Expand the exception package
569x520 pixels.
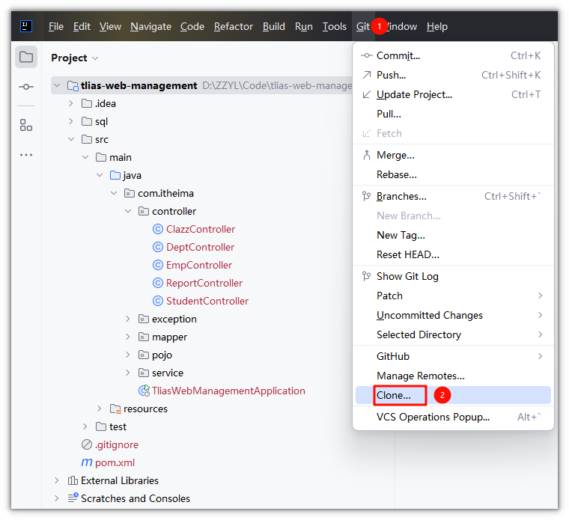tap(128, 319)
